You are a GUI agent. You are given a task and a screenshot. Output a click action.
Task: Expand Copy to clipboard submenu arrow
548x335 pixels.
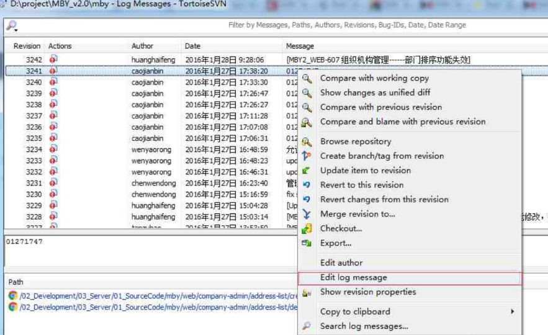click(x=513, y=311)
